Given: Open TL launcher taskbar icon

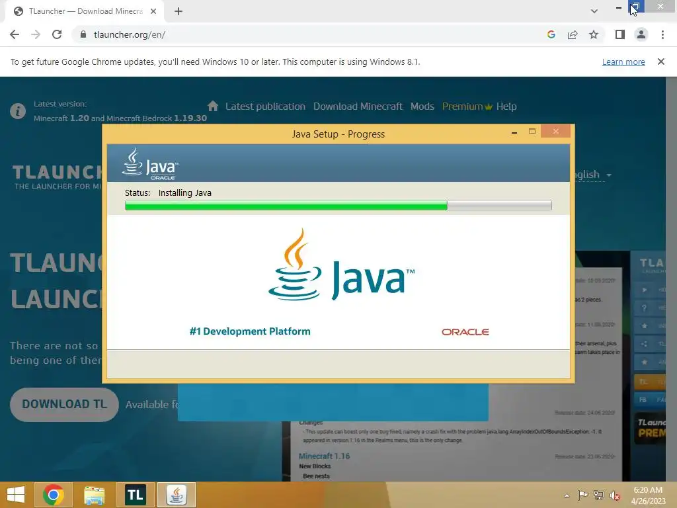Looking at the screenshot, I should point(135,495).
